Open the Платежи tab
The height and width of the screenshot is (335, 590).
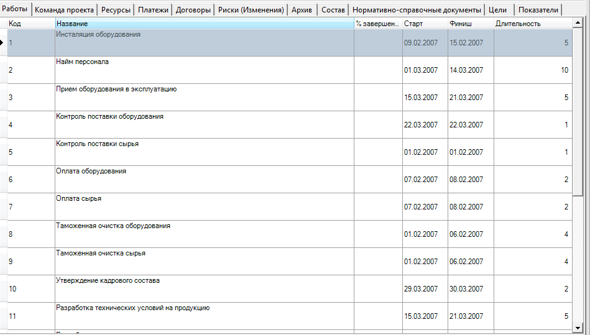(x=153, y=10)
